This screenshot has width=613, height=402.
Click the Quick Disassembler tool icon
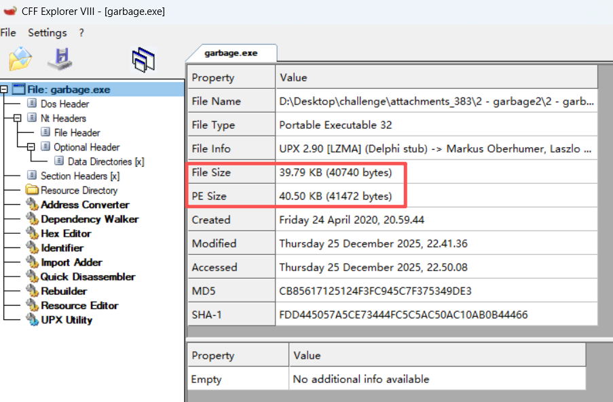coord(32,277)
